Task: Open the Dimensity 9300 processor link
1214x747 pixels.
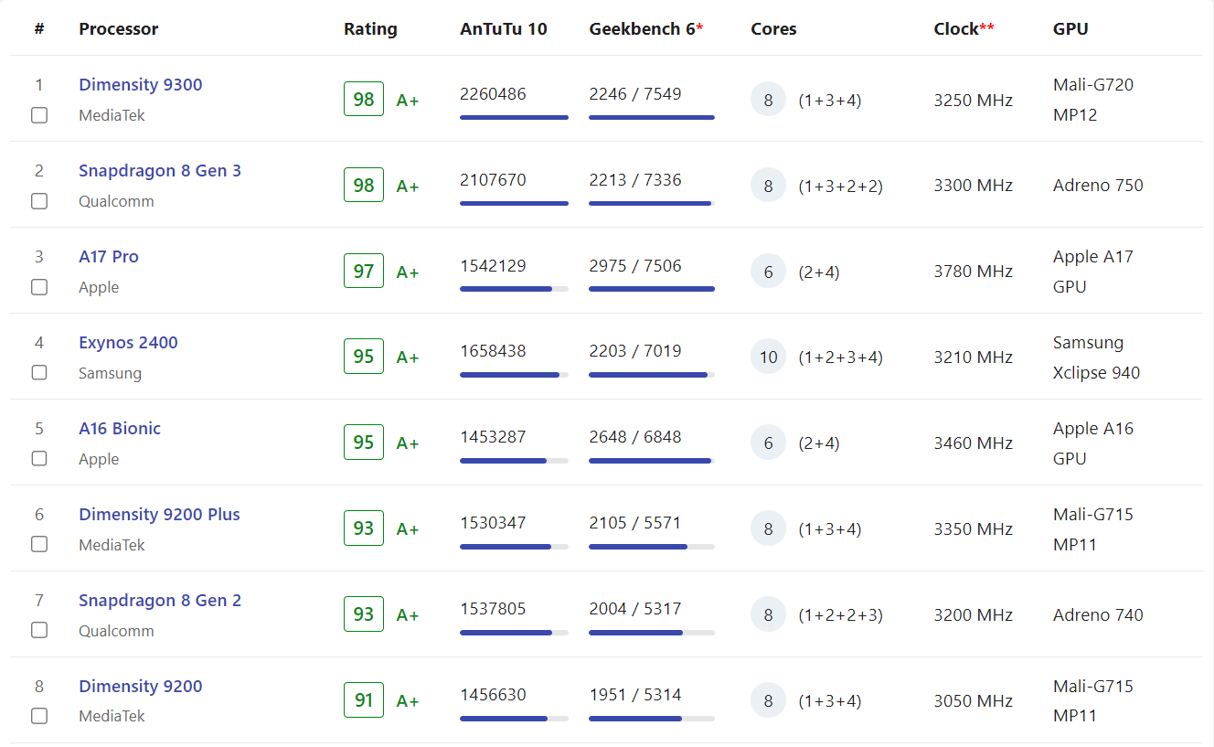Action: (141, 85)
